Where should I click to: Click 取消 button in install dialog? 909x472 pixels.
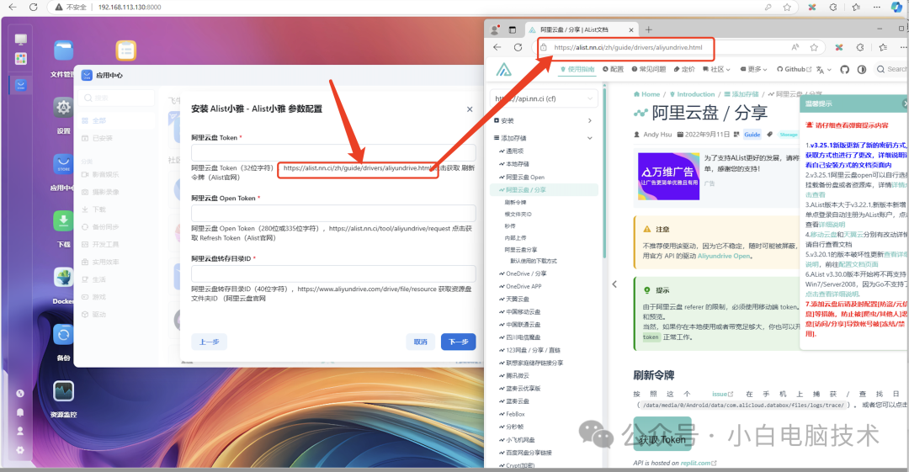pos(420,342)
